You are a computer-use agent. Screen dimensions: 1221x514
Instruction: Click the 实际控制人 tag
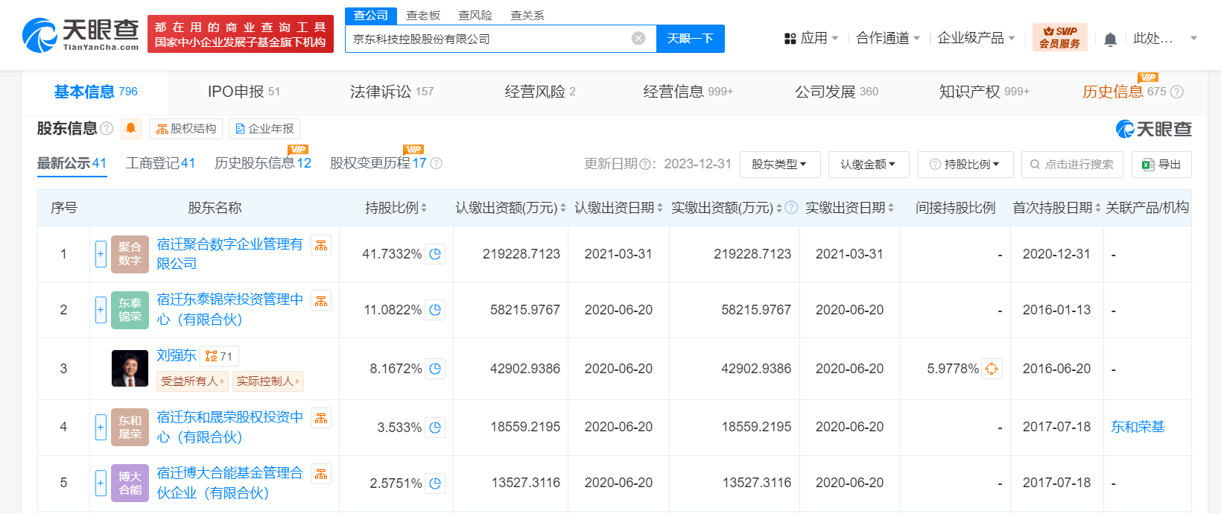coord(268,381)
